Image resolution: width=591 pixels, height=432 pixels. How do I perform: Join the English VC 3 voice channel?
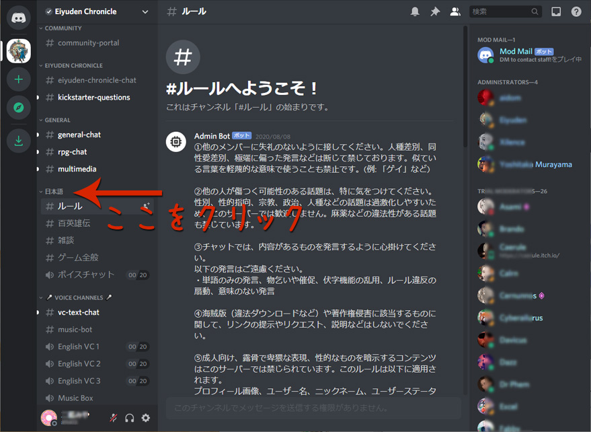97,381
